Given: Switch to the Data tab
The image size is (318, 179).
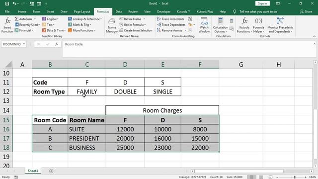Looking at the screenshot, I should click(119, 11).
